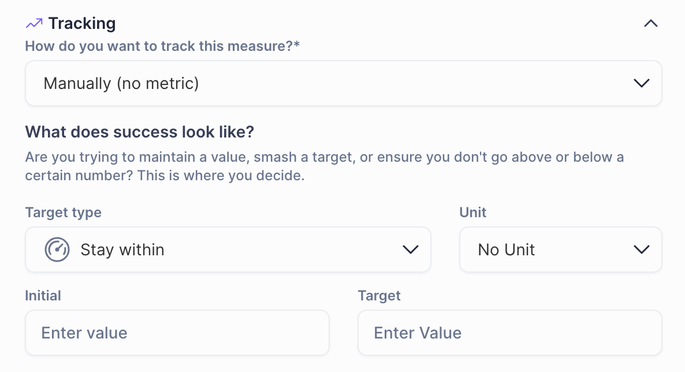
Task: Click the 'Unit' label
Action: 472,213
